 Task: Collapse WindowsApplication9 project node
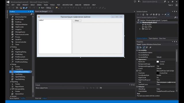pos(138,23)
